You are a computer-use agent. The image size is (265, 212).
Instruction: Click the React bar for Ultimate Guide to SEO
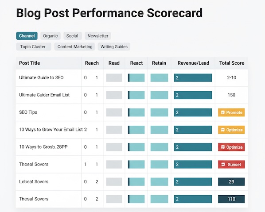[x=136, y=78]
